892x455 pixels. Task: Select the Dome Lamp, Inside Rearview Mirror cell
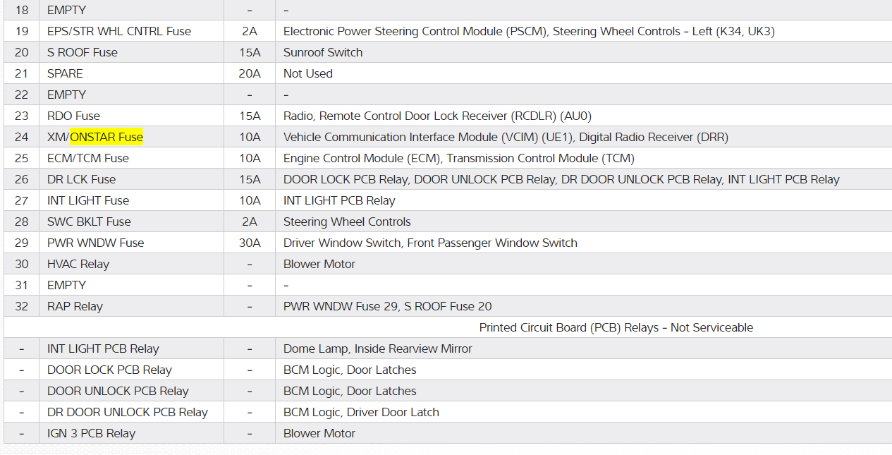tap(377, 348)
